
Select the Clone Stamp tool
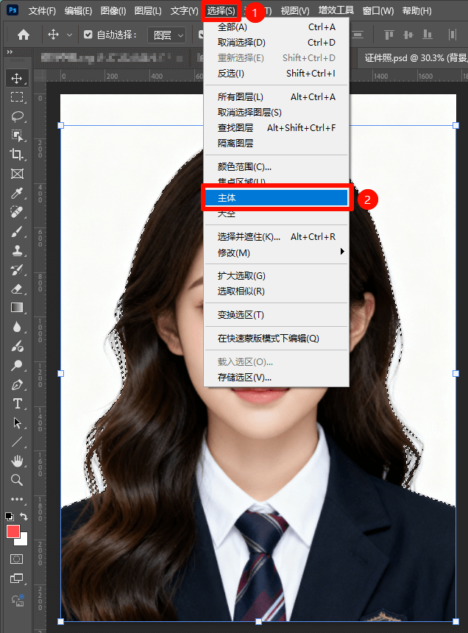coord(16,250)
